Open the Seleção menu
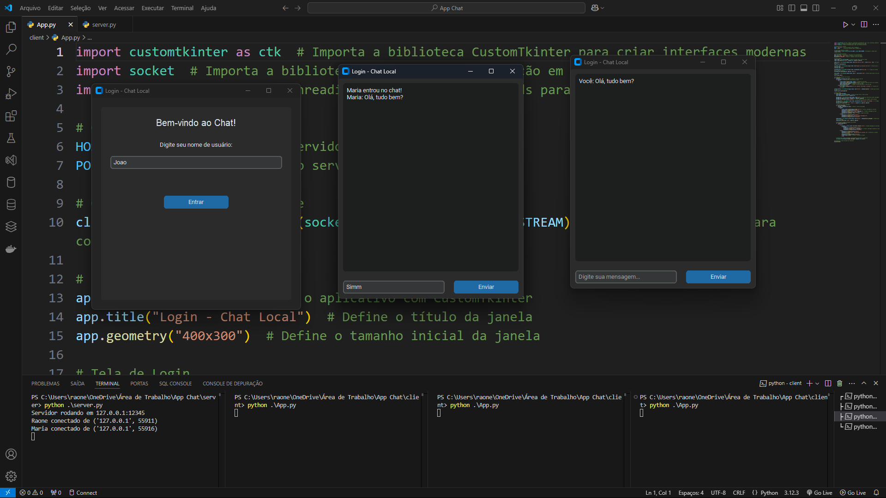The image size is (886, 498). pyautogui.click(x=80, y=8)
